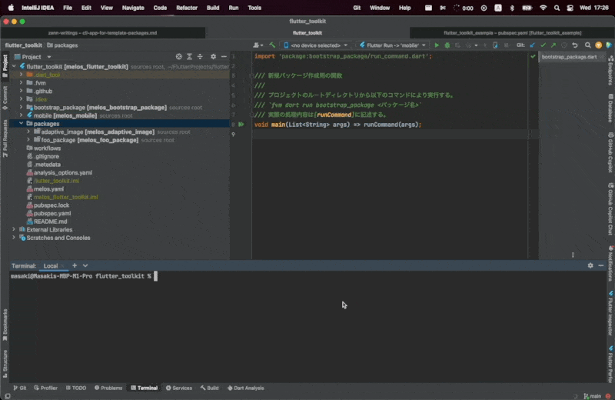Click Git update project arrow icon
The width and height of the screenshot is (615, 400).
(x=532, y=45)
